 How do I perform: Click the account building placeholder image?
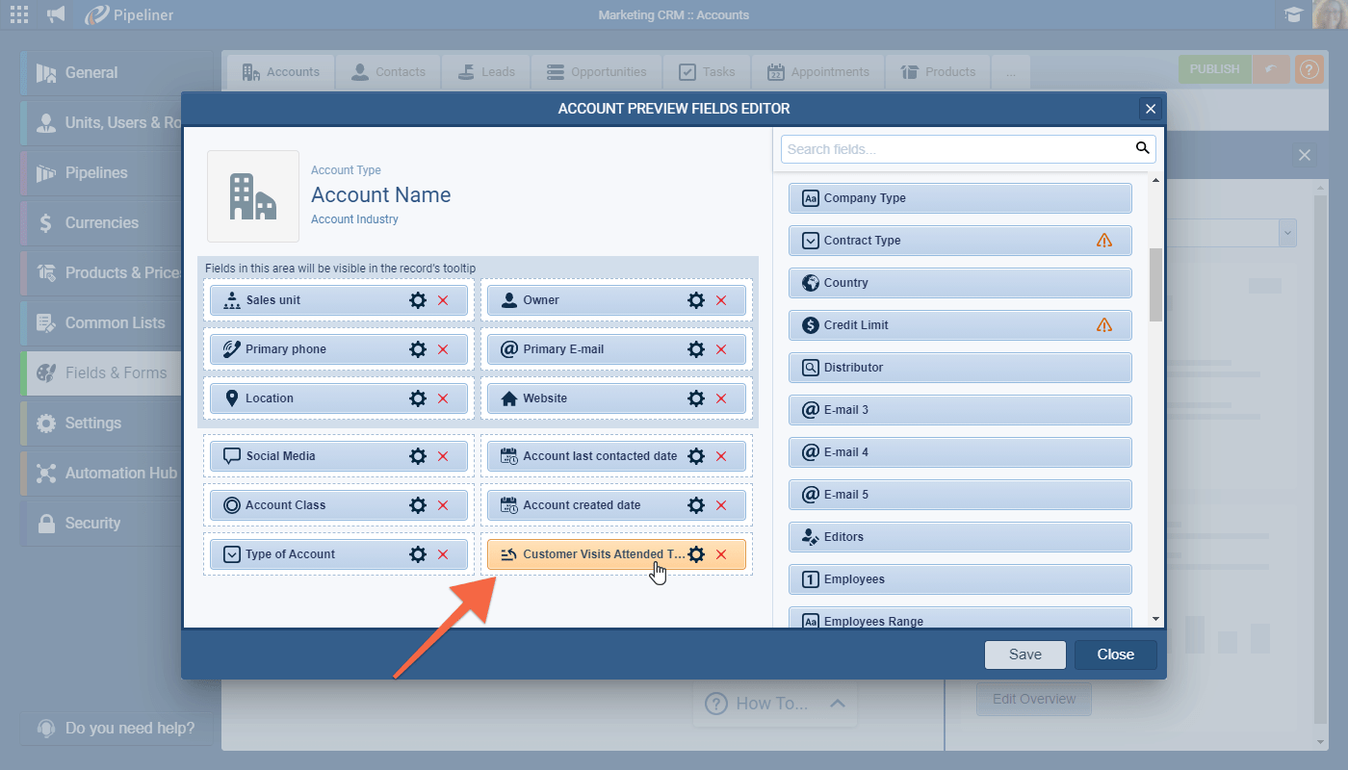tap(253, 196)
